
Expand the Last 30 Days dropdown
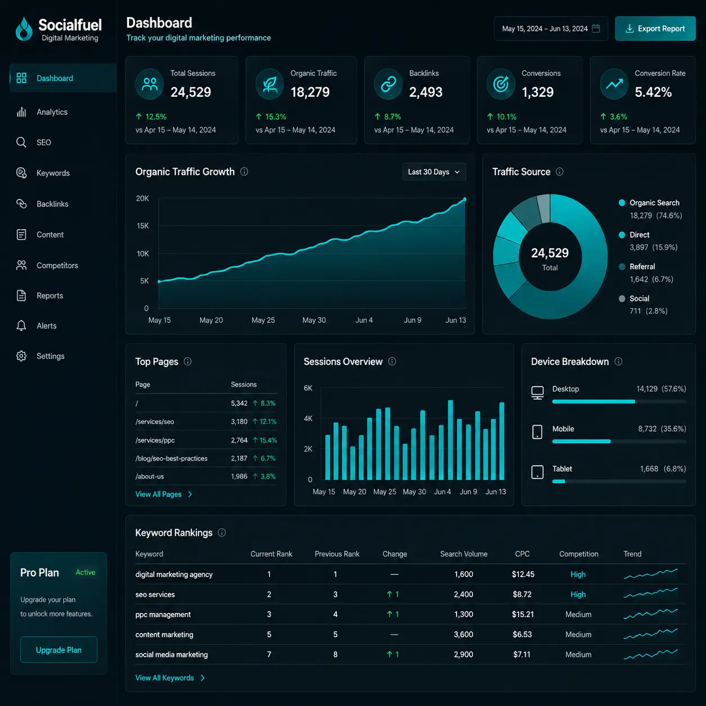434,172
